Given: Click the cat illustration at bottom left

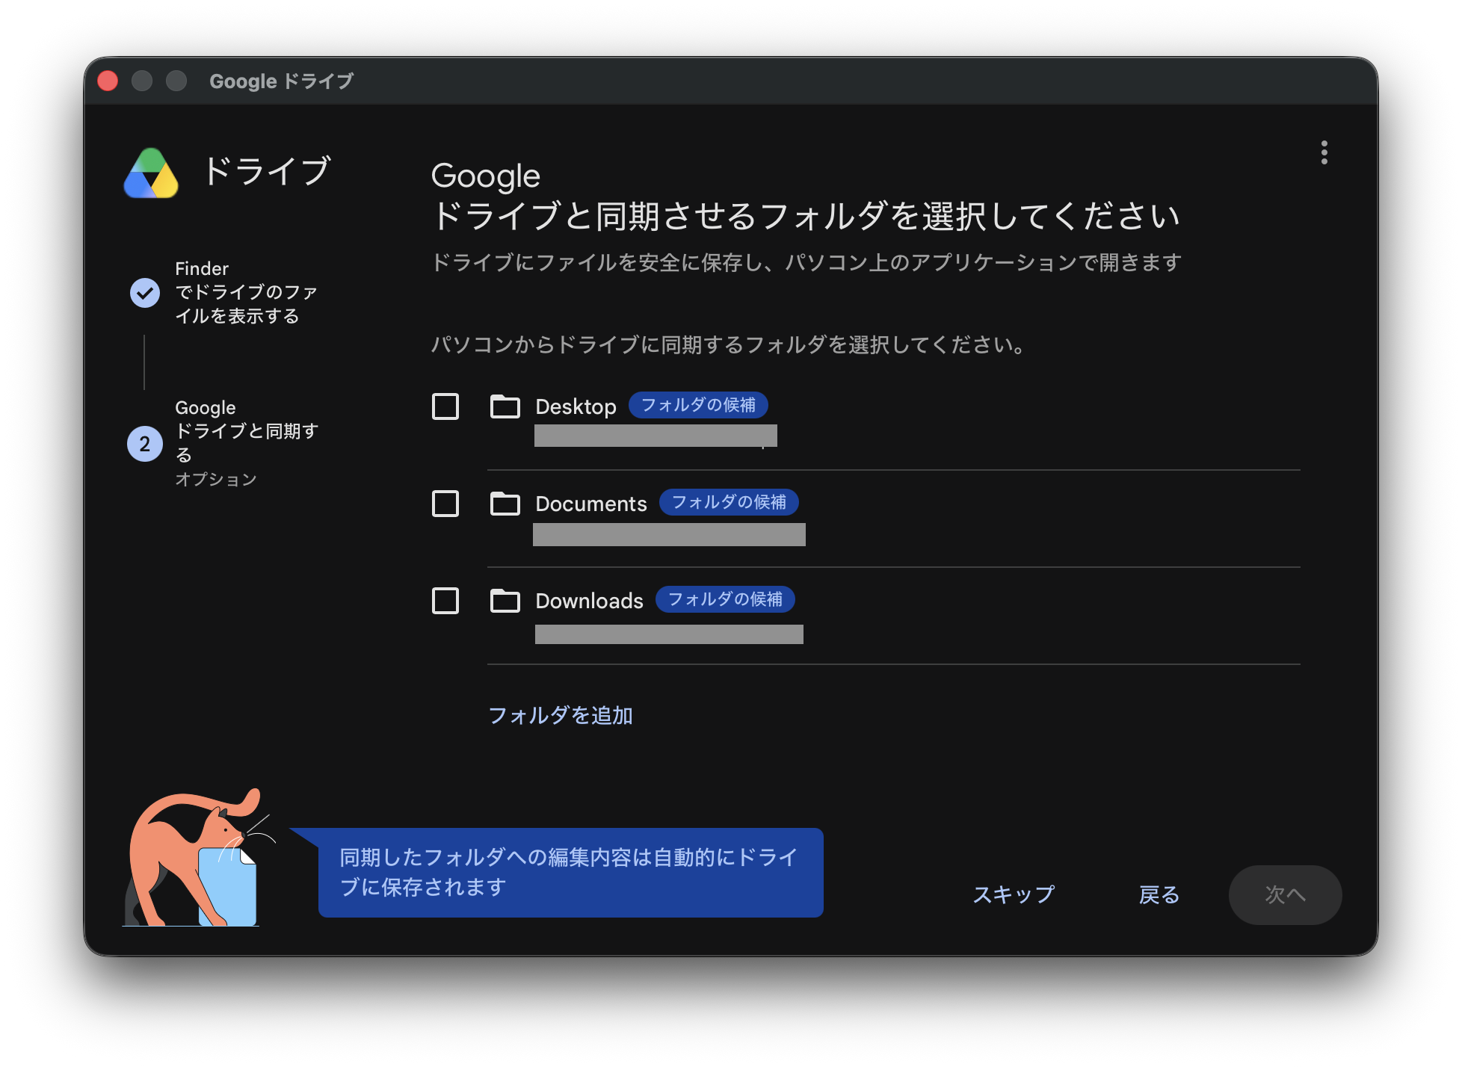Looking at the screenshot, I should (x=197, y=858).
